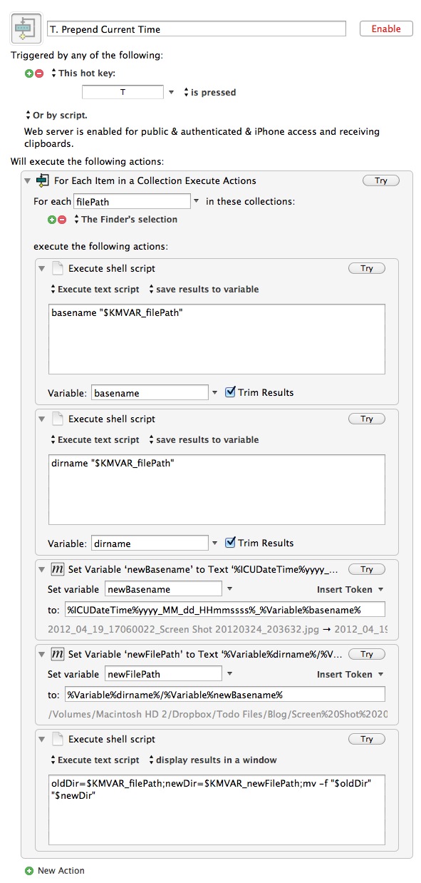Open the hot key modifier dropdown arrow
This screenshot has width=421, height=883.
(x=171, y=93)
